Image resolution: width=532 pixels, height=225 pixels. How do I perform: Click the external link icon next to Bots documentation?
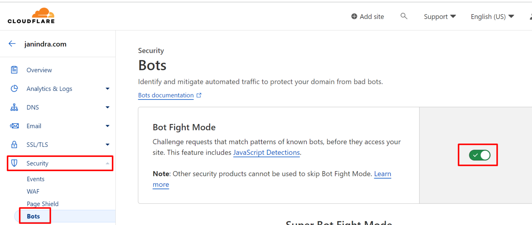click(199, 95)
